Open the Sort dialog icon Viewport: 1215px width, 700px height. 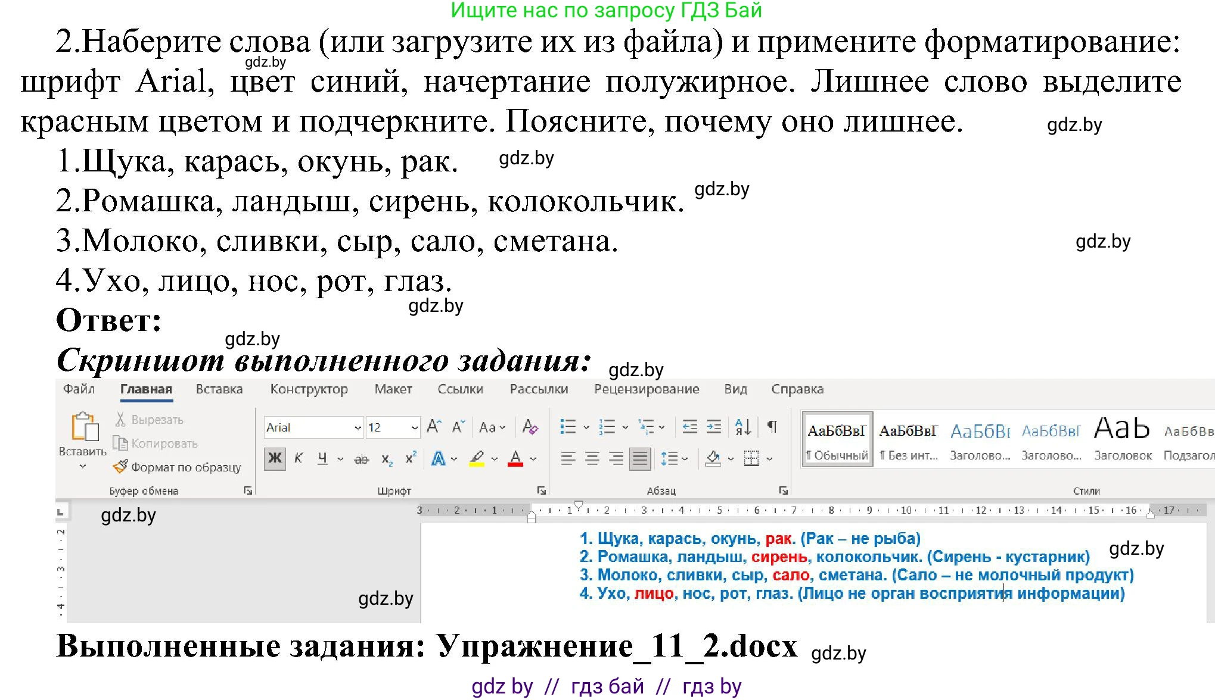743,427
